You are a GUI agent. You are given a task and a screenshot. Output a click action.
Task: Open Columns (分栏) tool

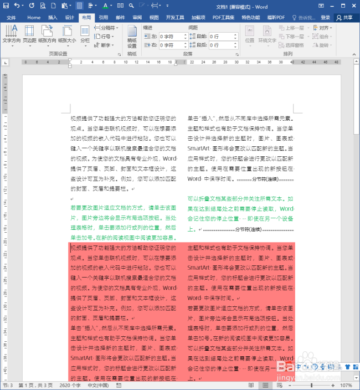pyautogui.click(x=85, y=36)
